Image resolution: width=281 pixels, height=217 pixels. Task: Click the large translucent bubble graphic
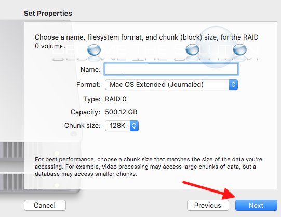[x=216, y=47]
